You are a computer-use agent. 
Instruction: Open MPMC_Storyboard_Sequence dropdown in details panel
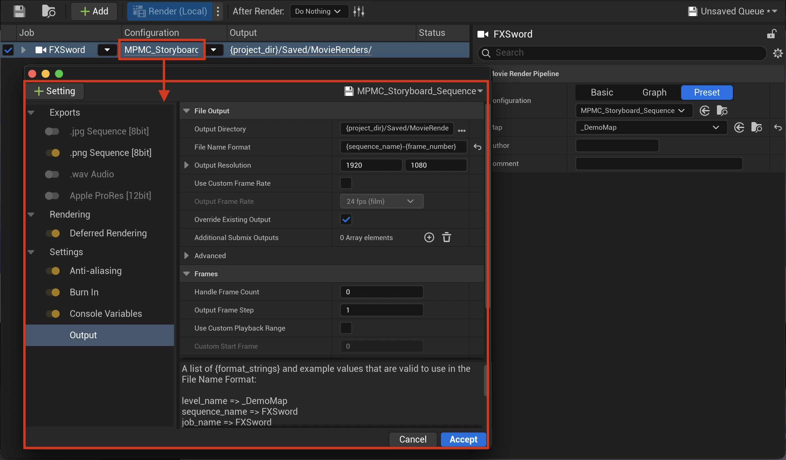tap(634, 111)
